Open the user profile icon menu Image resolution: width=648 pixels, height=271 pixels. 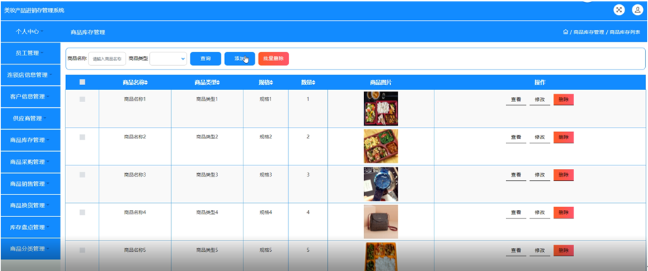coord(637,10)
